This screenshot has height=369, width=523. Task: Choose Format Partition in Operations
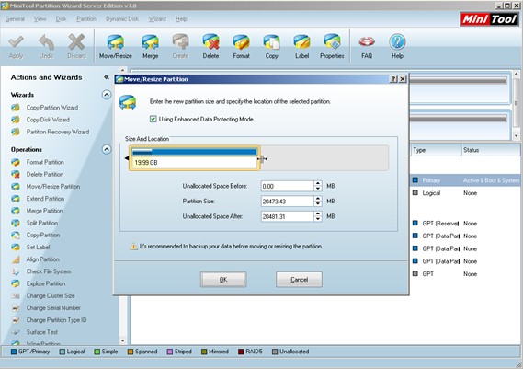(45, 162)
